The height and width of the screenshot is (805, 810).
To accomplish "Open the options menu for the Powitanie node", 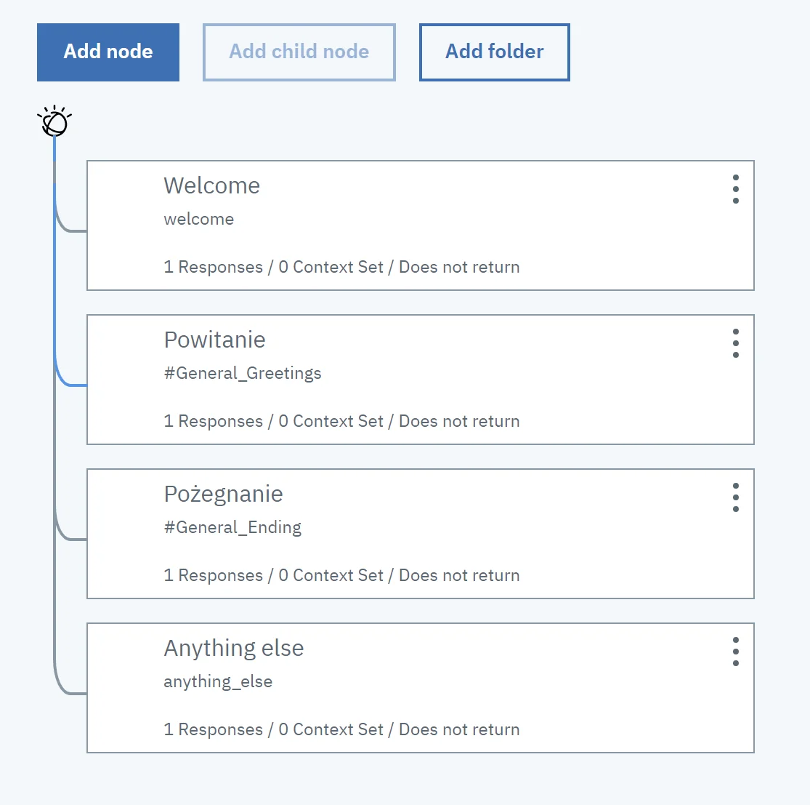I will 736,343.
